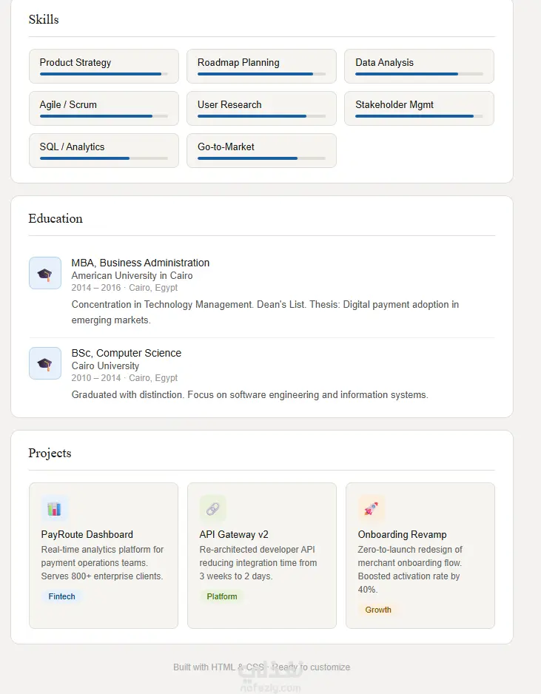Viewport: 541px width, 694px height.
Task: Click the User Research skill bar
Action: (262, 116)
